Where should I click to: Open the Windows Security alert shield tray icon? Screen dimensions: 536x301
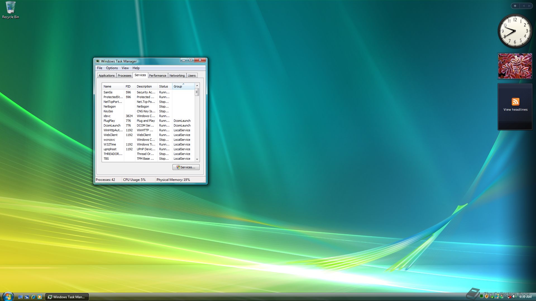(487, 296)
